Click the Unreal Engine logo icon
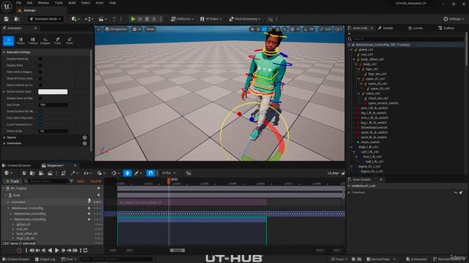This screenshot has height=263, width=469. (7, 7)
